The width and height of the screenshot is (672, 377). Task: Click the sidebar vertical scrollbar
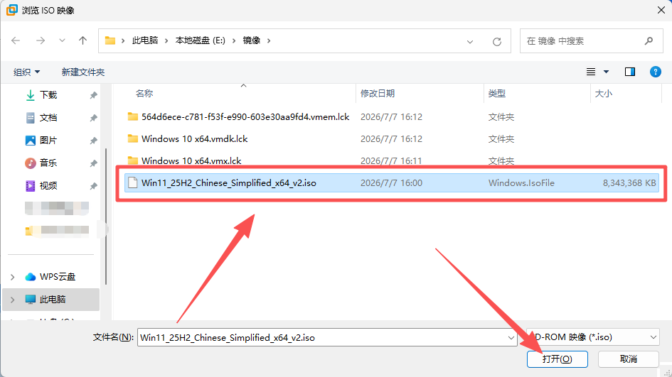pyautogui.click(x=106, y=216)
